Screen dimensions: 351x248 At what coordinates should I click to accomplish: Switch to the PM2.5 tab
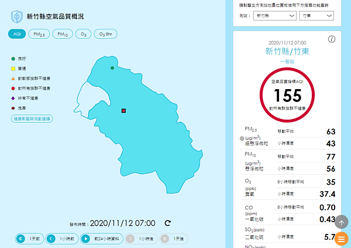pos(39,34)
